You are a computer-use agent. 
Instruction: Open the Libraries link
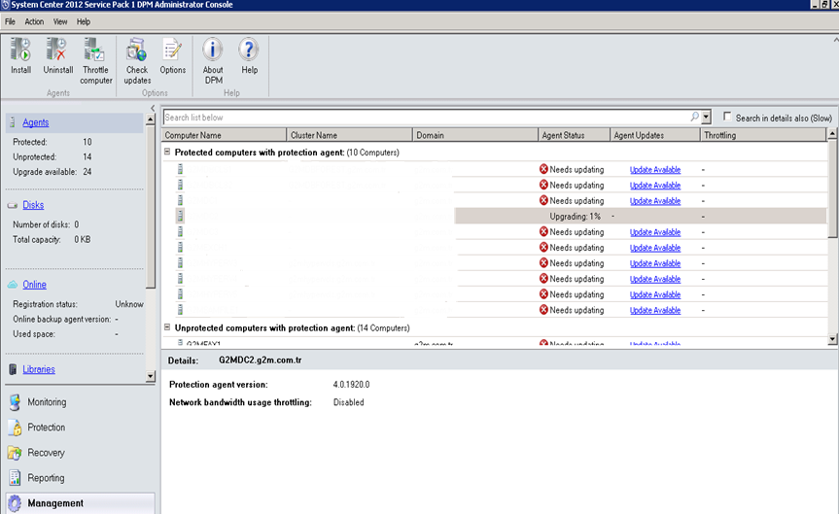tap(39, 369)
